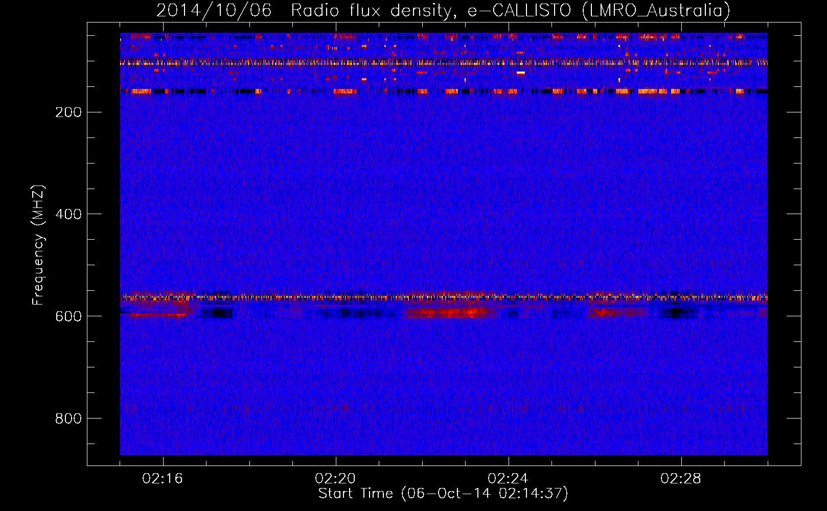827x511 pixels.
Task: Click the 02:24 time tick label
Action: (x=508, y=479)
